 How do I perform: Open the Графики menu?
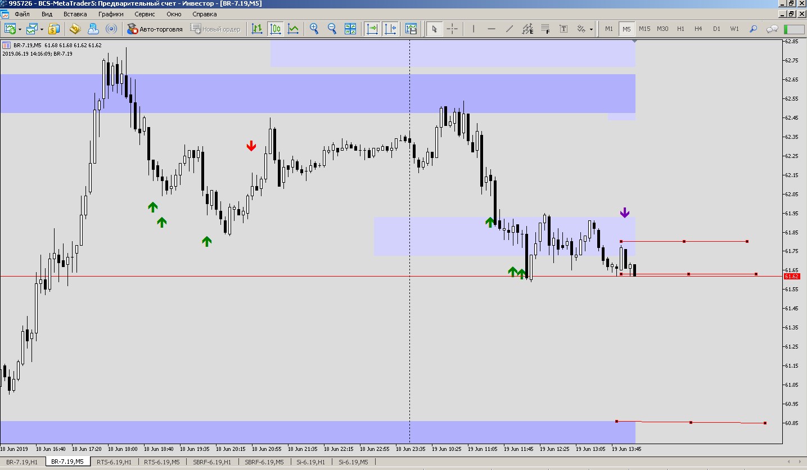[x=111, y=14]
